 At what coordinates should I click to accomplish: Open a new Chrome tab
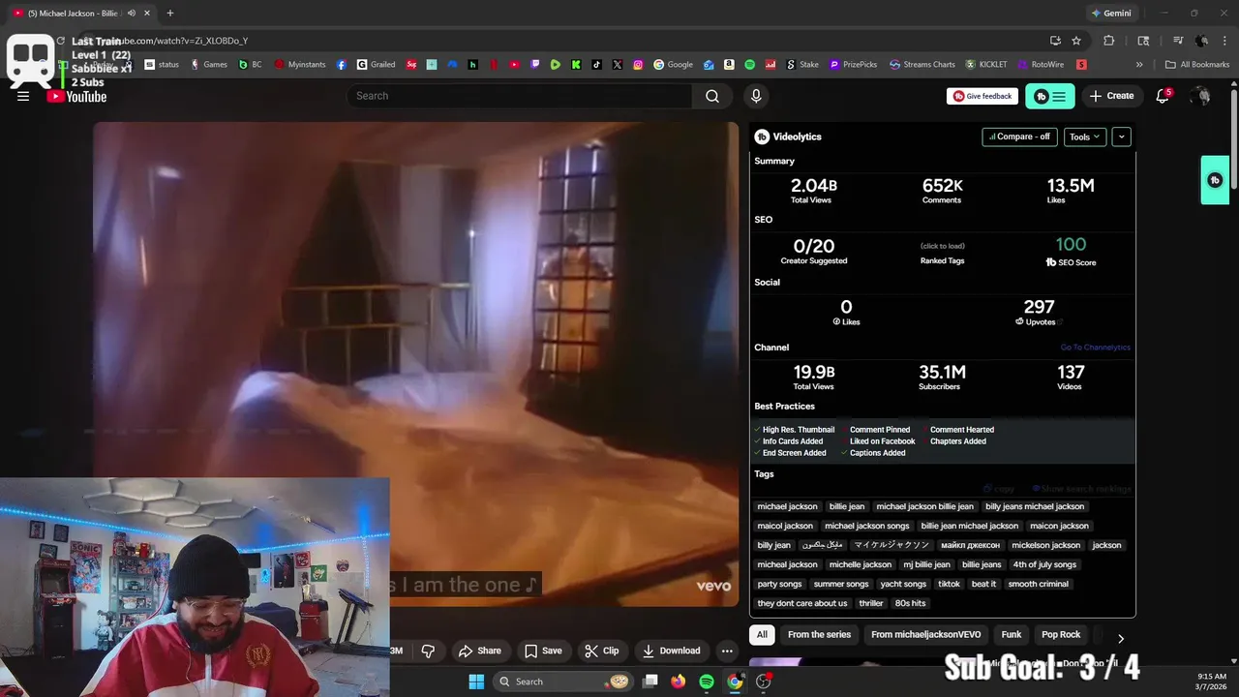[170, 14]
